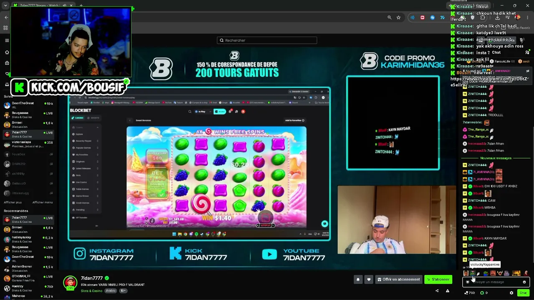Screen dimensions: 534x300
Task: Open Haddzy recommended channel
Action: tap(28, 288)
